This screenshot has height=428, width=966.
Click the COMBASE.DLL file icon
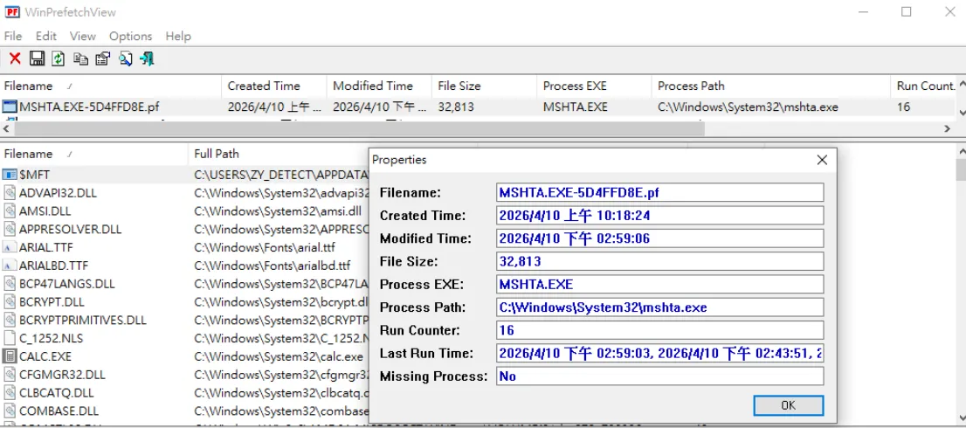pyautogui.click(x=10, y=411)
